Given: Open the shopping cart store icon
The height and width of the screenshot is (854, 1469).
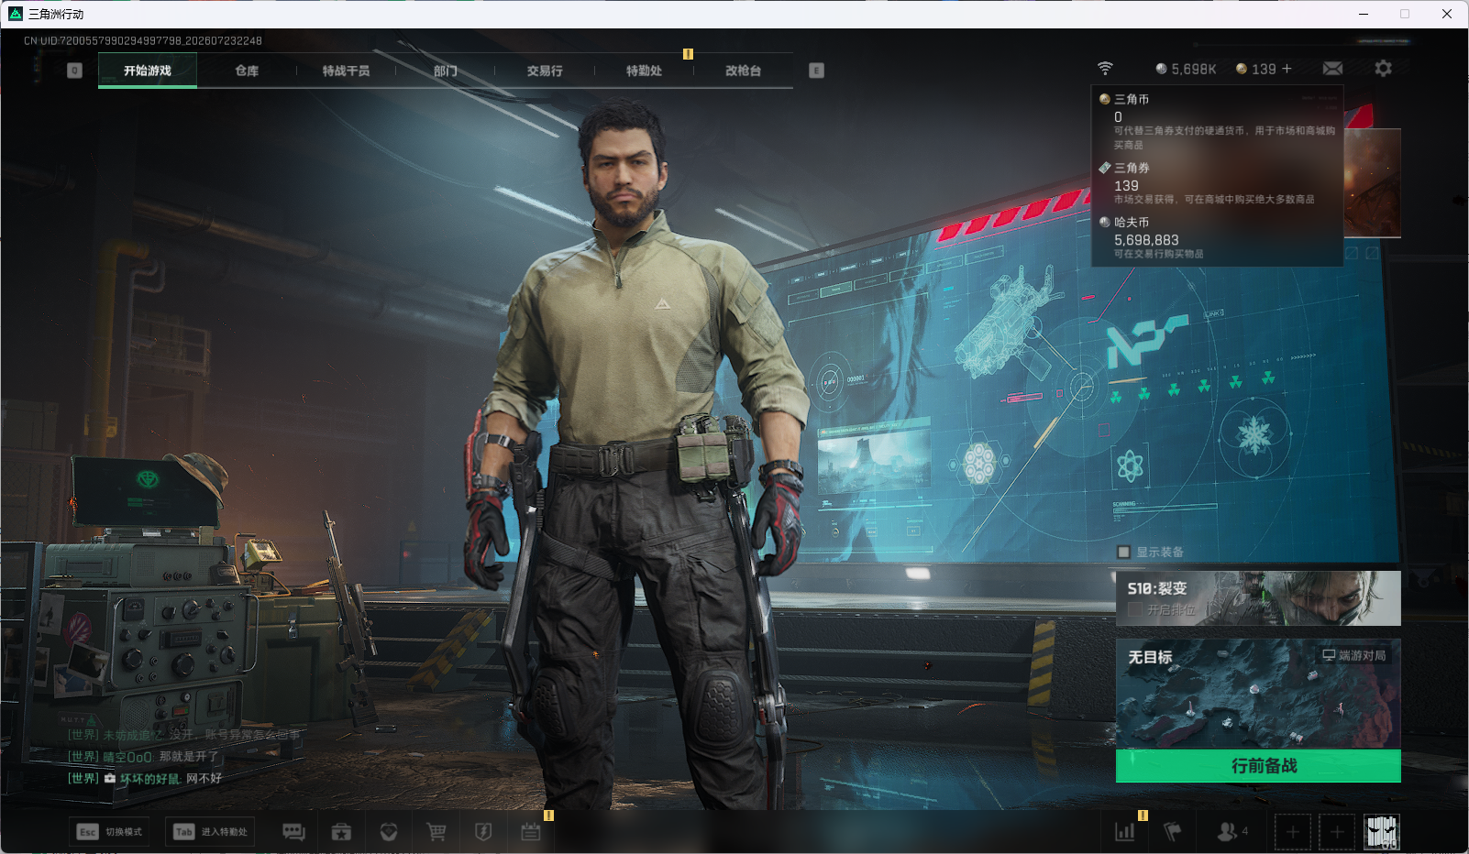Looking at the screenshot, I should pyautogui.click(x=436, y=832).
